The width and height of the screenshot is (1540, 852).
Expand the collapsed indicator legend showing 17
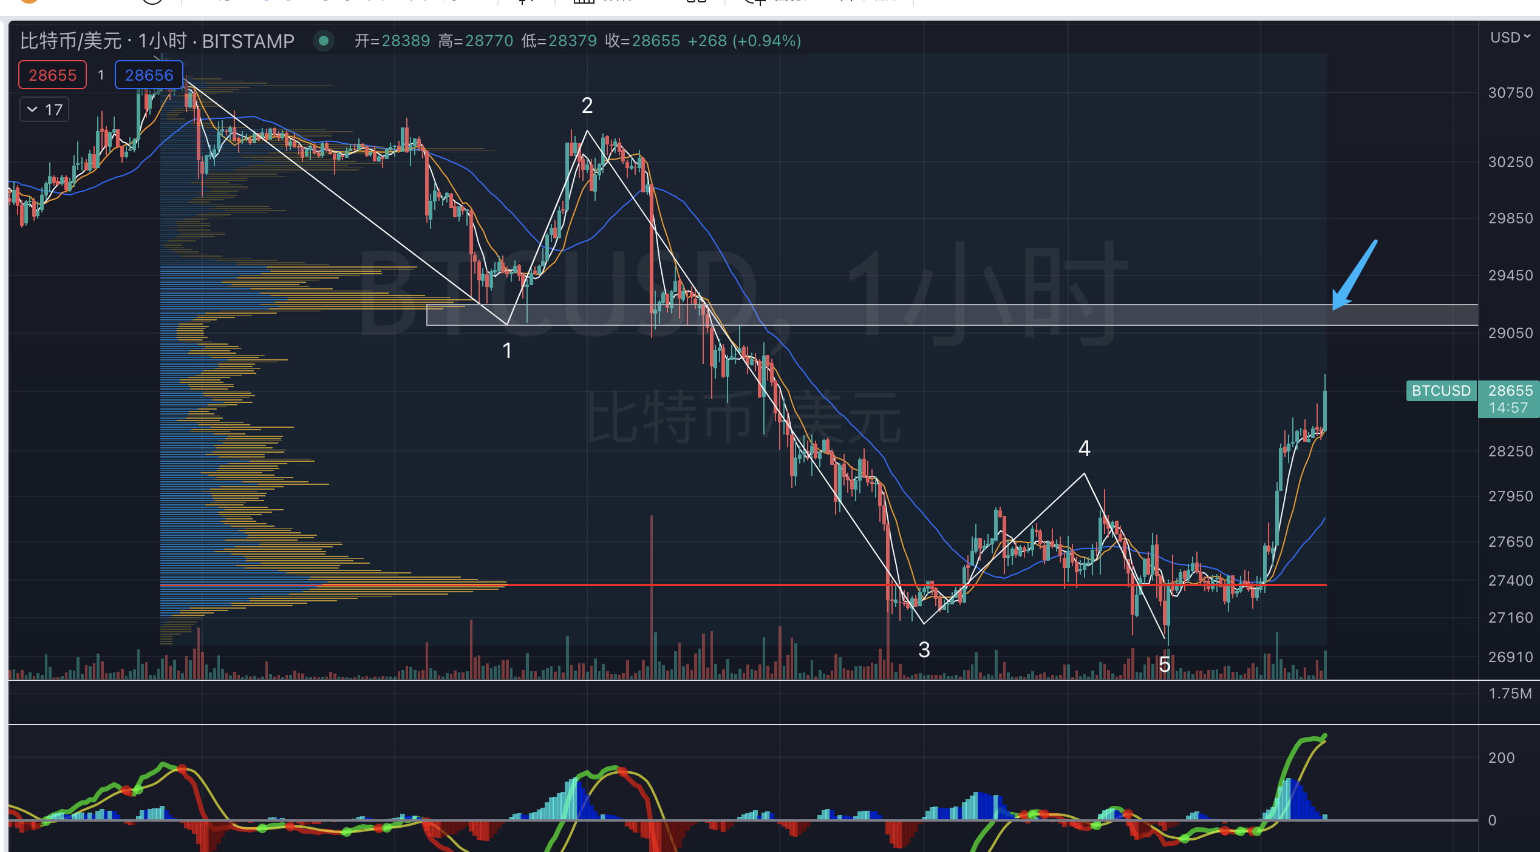[44, 110]
